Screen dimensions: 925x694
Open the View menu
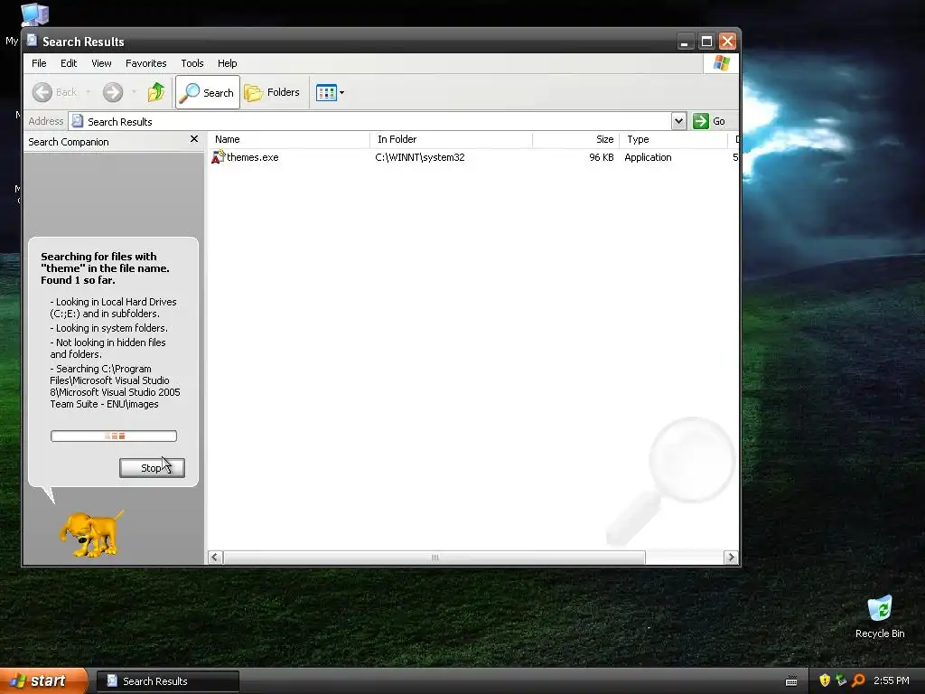[x=101, y=63]
